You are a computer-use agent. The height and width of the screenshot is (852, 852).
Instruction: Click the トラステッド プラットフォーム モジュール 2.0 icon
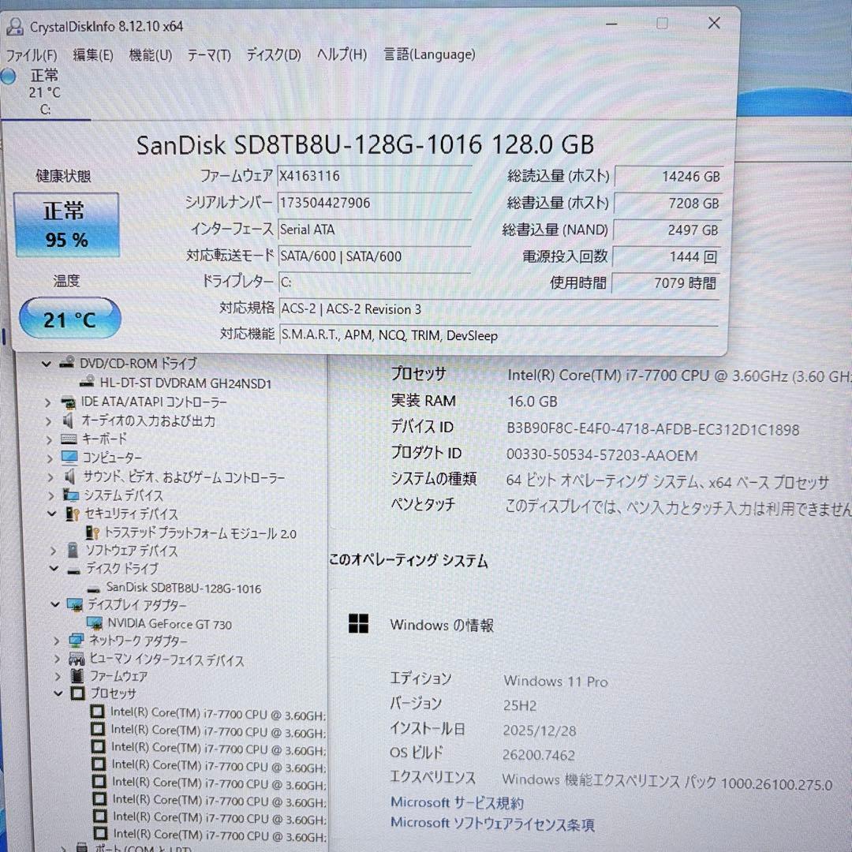[93, 533]
